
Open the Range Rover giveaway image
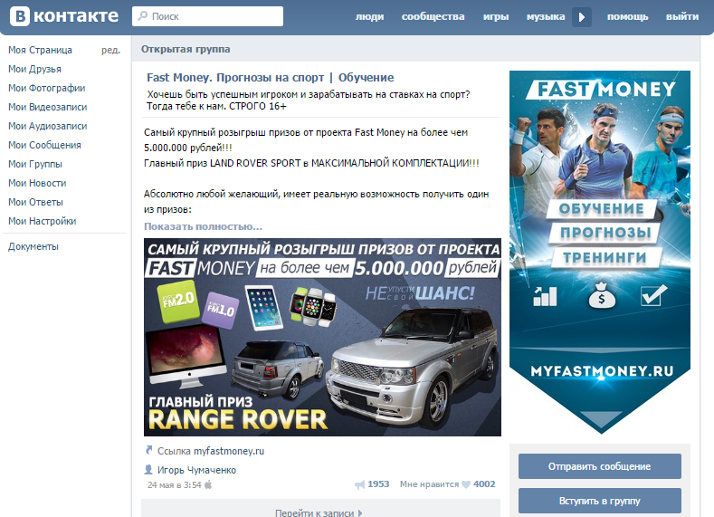coord(322,337)
